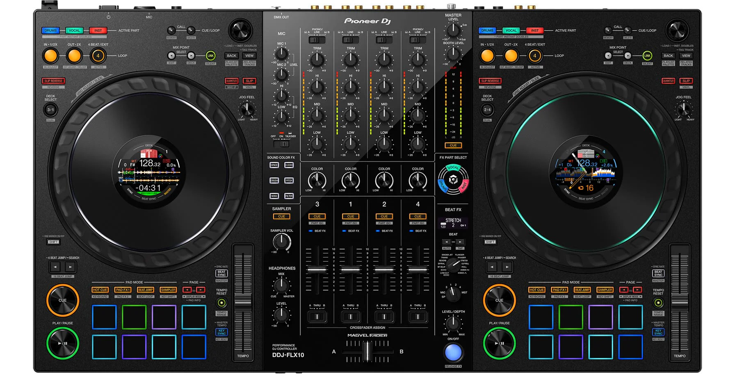Image resolution: width=735 pixels, height=378 pixels.
Task: Toggle master CUE button under level meter
Action: coord(453,145)
